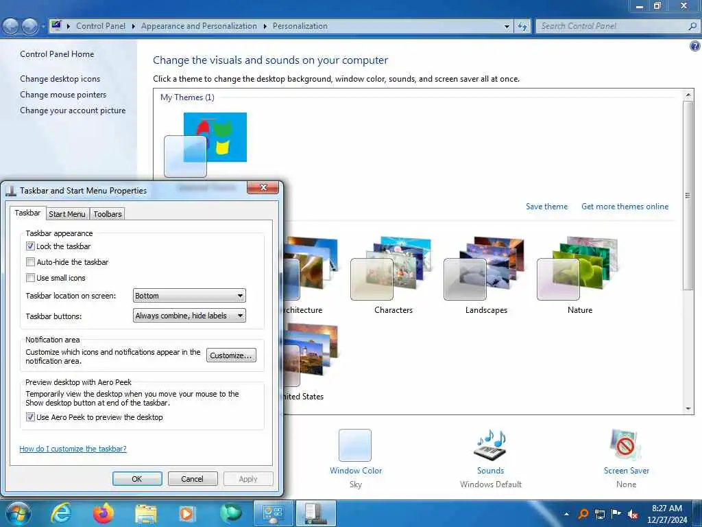Click the green round app icon in taskbar
This screenshot has height=527, width=702.
(230, 513)
